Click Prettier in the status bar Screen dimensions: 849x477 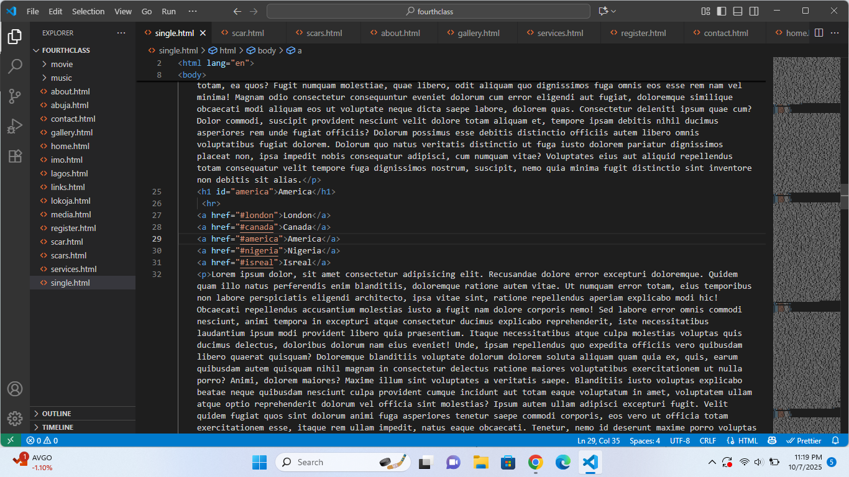pos(804,440)
